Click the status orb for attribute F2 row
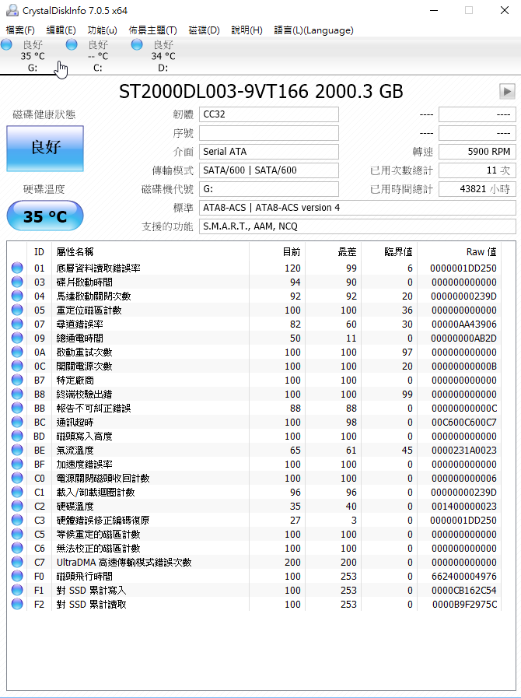 pos(17,605)
